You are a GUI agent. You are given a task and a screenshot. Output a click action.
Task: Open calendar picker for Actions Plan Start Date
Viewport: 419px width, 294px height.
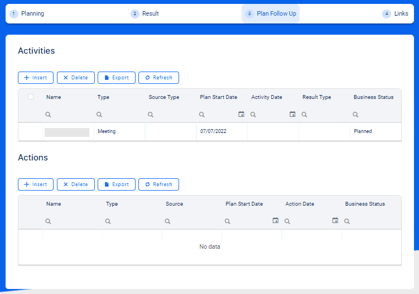click(275, 221)
